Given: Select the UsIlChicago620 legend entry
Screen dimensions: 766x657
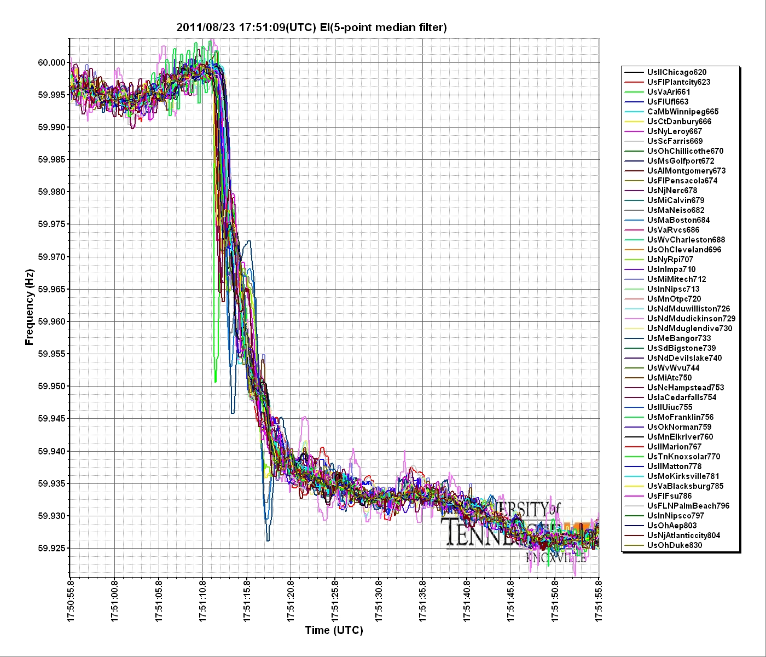Looking at the screenshot, I should pos(676,72).
